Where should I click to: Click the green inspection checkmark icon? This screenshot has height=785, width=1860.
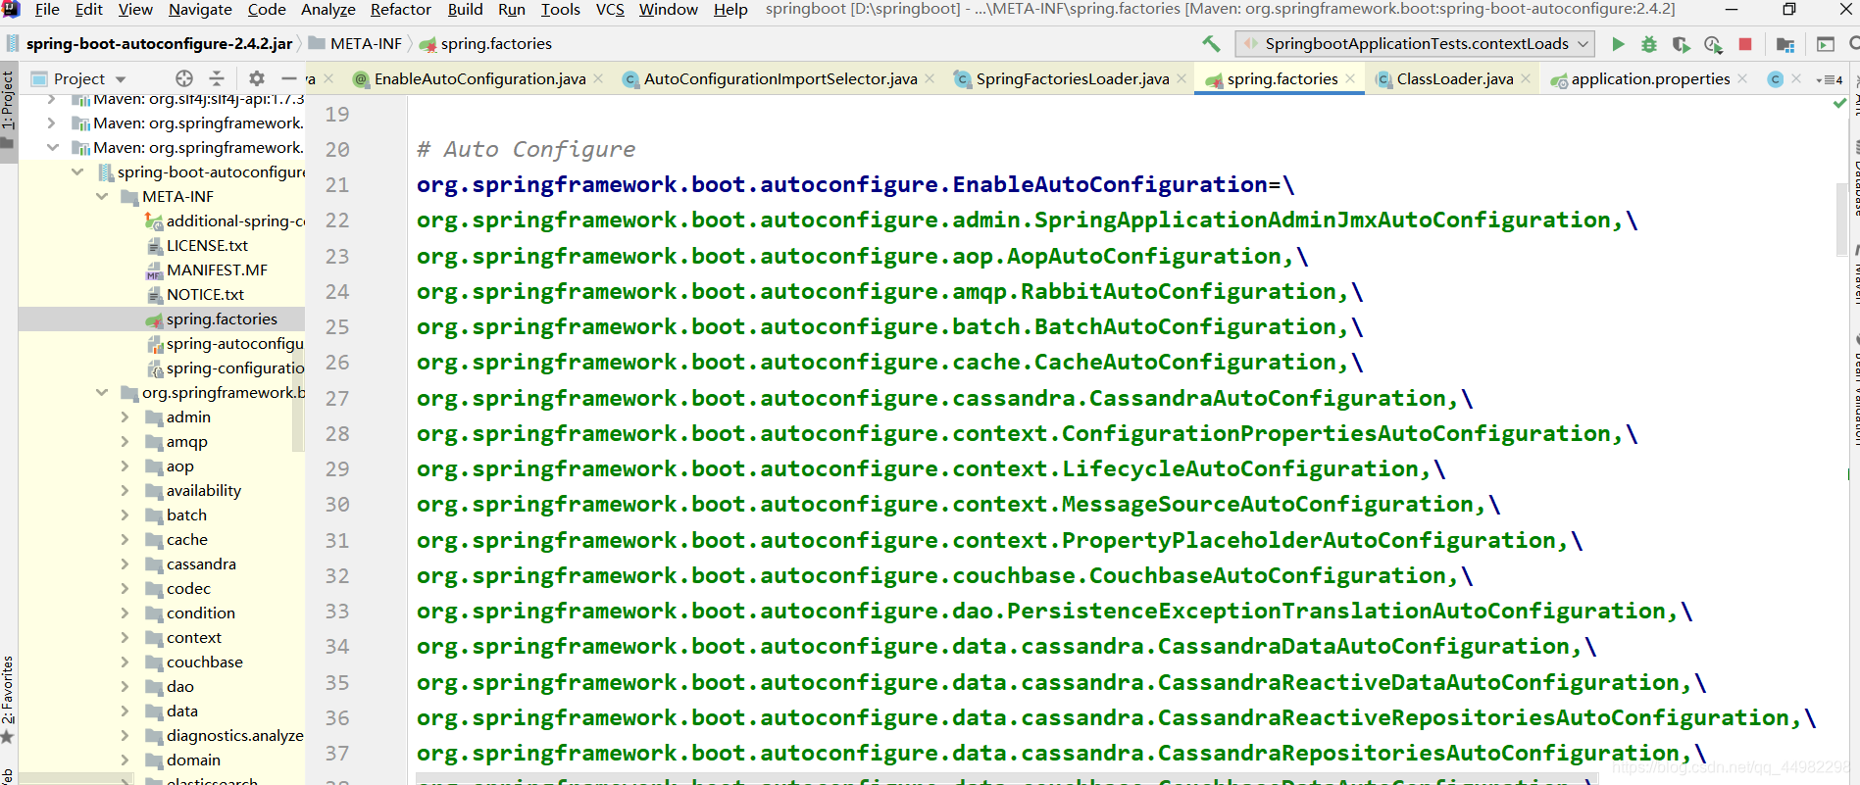tap(1839, 103)
